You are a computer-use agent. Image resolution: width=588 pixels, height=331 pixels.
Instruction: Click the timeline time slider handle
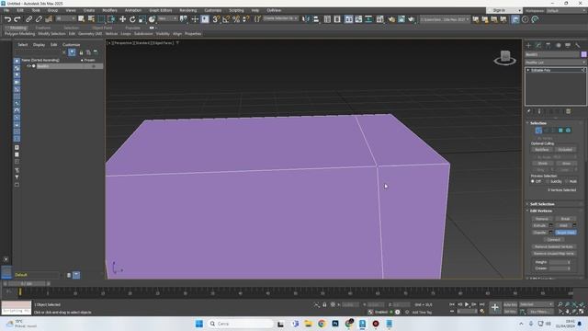point(27,284)
